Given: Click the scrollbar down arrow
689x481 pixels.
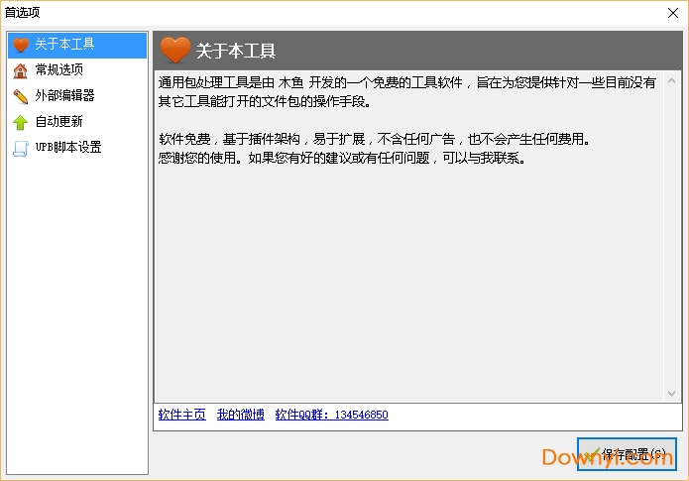Looking at the screenshot, I should point(671,393).
